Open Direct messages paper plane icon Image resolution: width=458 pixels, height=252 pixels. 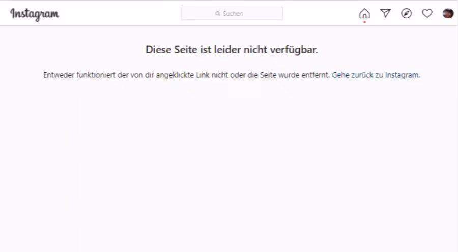385,13
